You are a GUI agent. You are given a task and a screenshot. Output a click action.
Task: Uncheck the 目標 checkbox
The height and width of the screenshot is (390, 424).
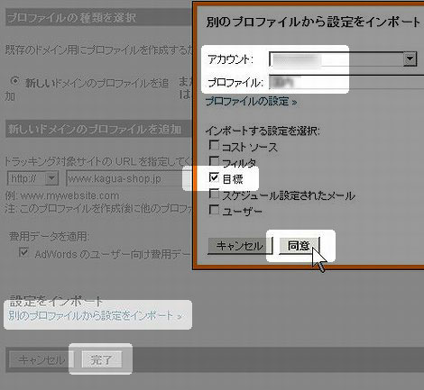tap(214, 177)
